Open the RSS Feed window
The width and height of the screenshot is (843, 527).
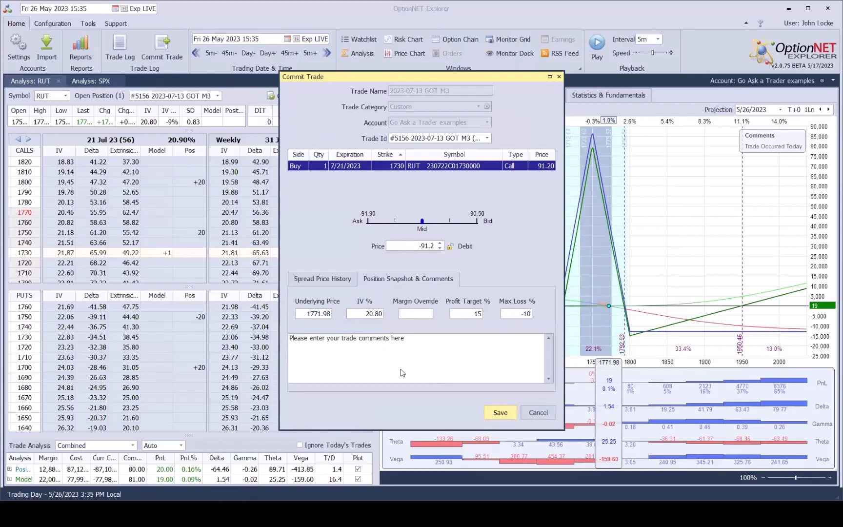(560, 54)
